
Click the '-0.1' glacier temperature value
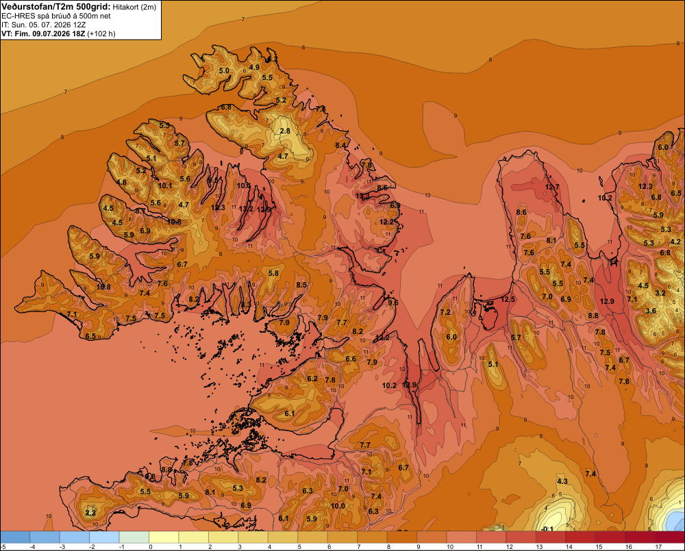pyautogui.click(x=547, y=529)
